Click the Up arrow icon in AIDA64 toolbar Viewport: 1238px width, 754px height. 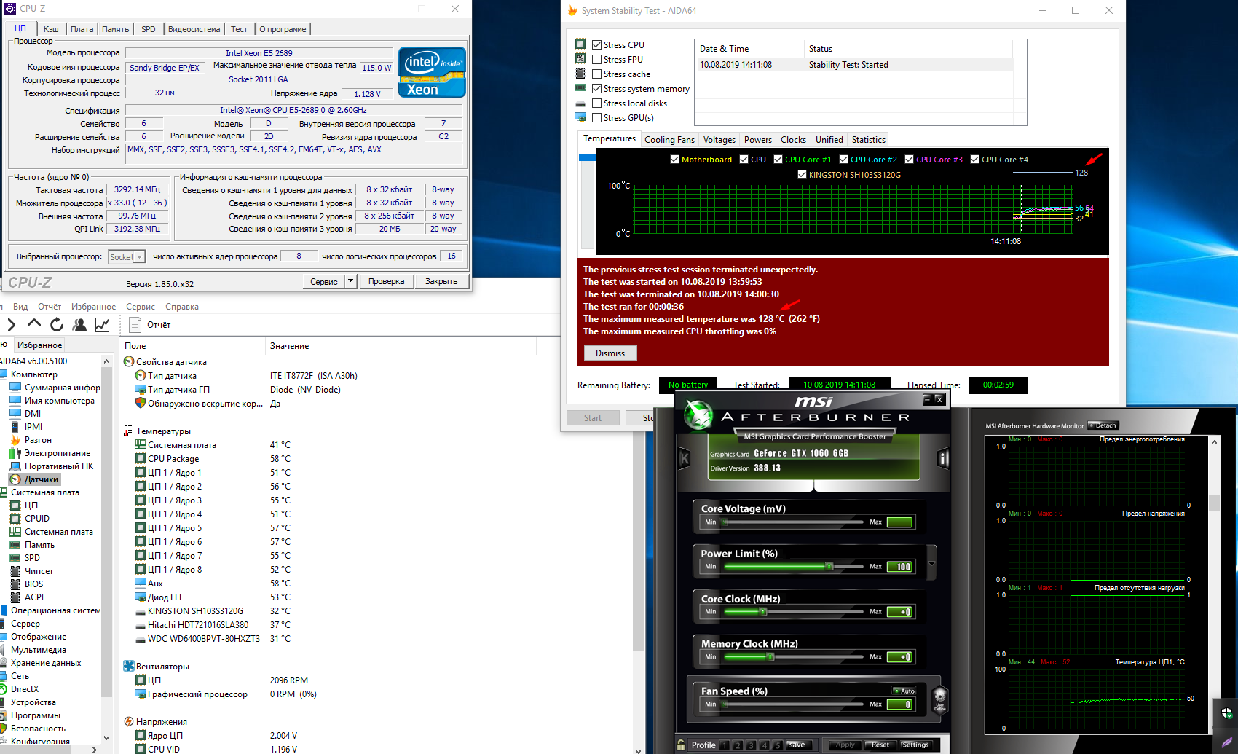[34, 323]
